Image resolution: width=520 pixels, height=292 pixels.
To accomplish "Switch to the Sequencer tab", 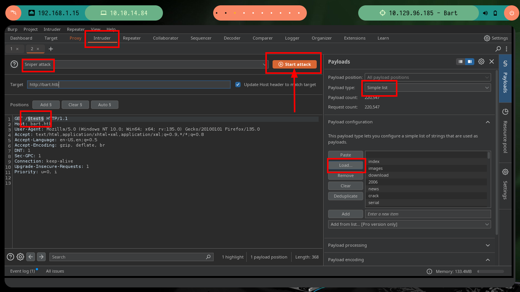I will [x=201, y=38].
